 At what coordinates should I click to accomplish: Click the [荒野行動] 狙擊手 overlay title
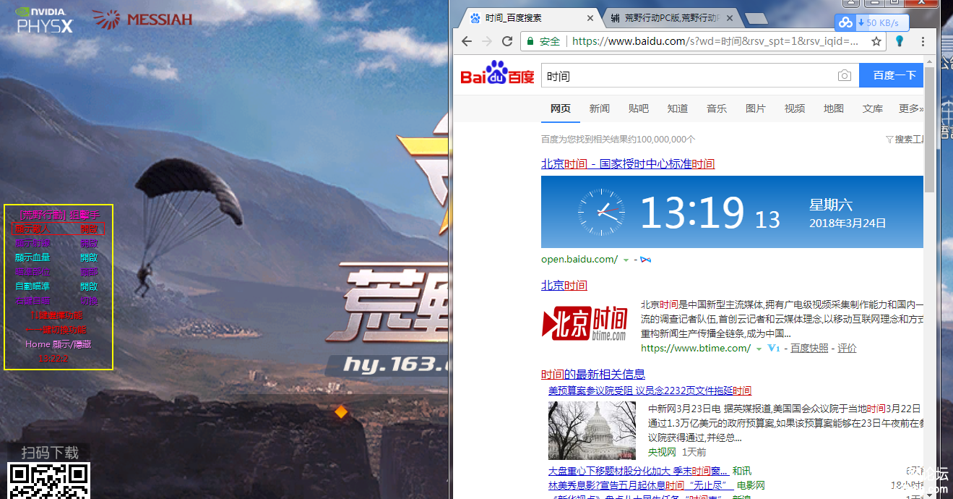click(59, 215)
